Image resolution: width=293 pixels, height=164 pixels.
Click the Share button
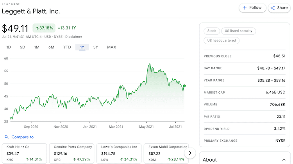click(279, 8)
